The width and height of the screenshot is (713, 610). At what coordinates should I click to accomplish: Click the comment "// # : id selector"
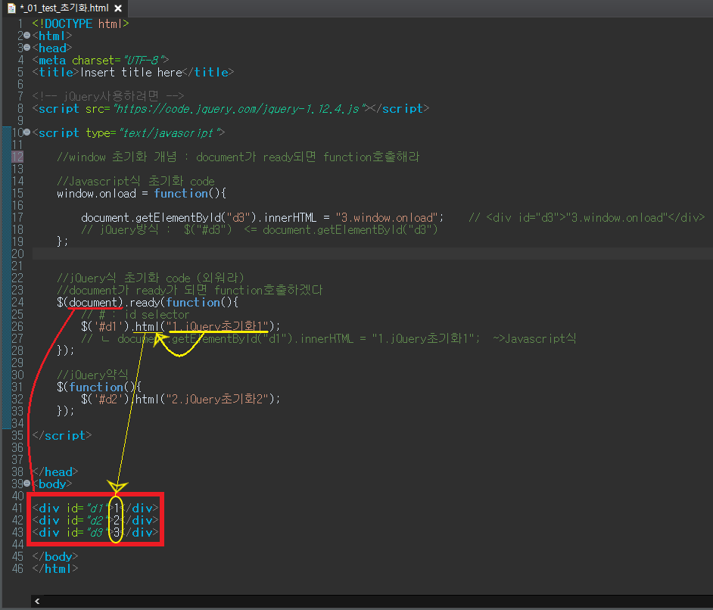(135, 315)
